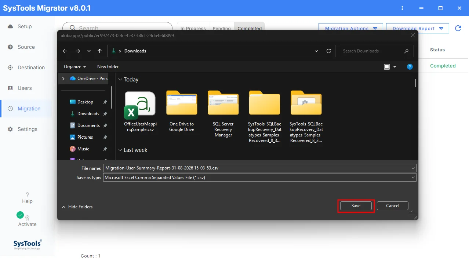The width and height of the screenshot is (469, 263).
Task: Switch to the Pending tab
Action: 222,28
